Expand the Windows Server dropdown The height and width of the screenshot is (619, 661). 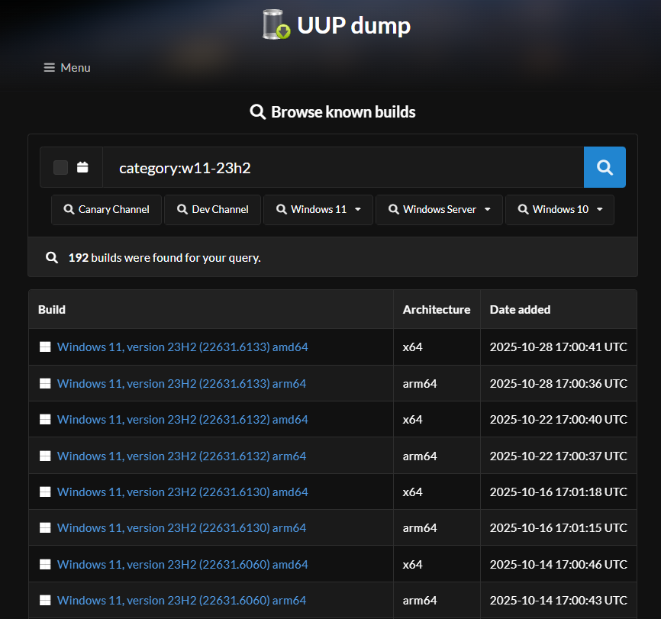(439, 209)
